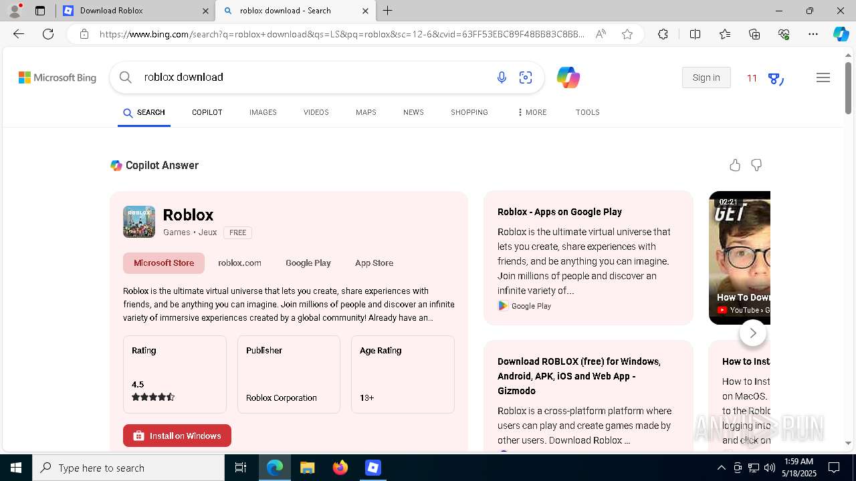Toggle split screen view icon
The width and height of the screenshot is (856, 481).
point(695,34)
